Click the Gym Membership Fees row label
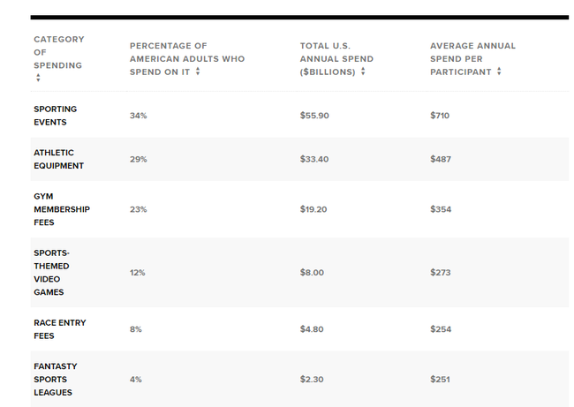Image resolution: width=574 pixels, height=407 pixels. (x=62, y=209)
